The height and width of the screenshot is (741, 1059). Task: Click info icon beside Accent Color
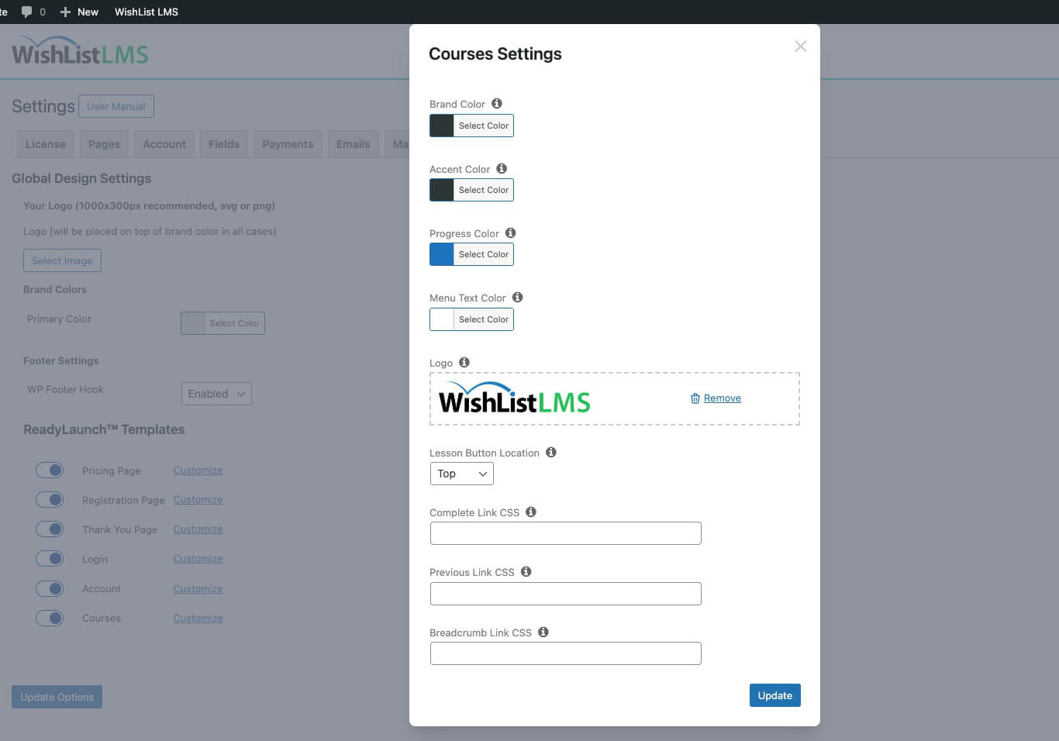[502, 169]
